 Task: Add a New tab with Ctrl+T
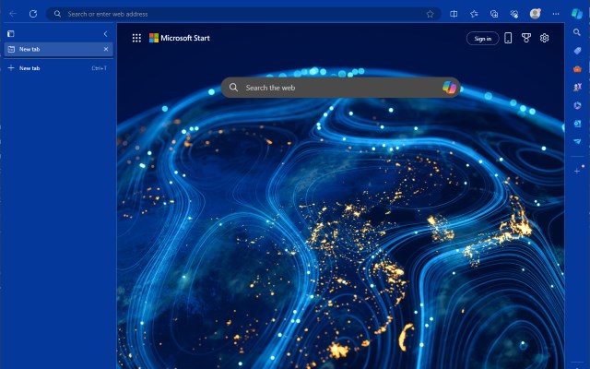(x=58, y=68)
